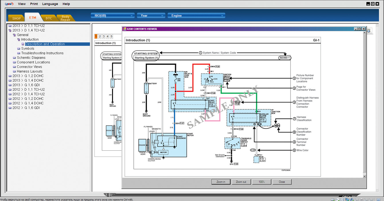The width and height of the screenshot is (384, 201).
Task: Click the Harness Layouts book icon
Action: point(14,71)
